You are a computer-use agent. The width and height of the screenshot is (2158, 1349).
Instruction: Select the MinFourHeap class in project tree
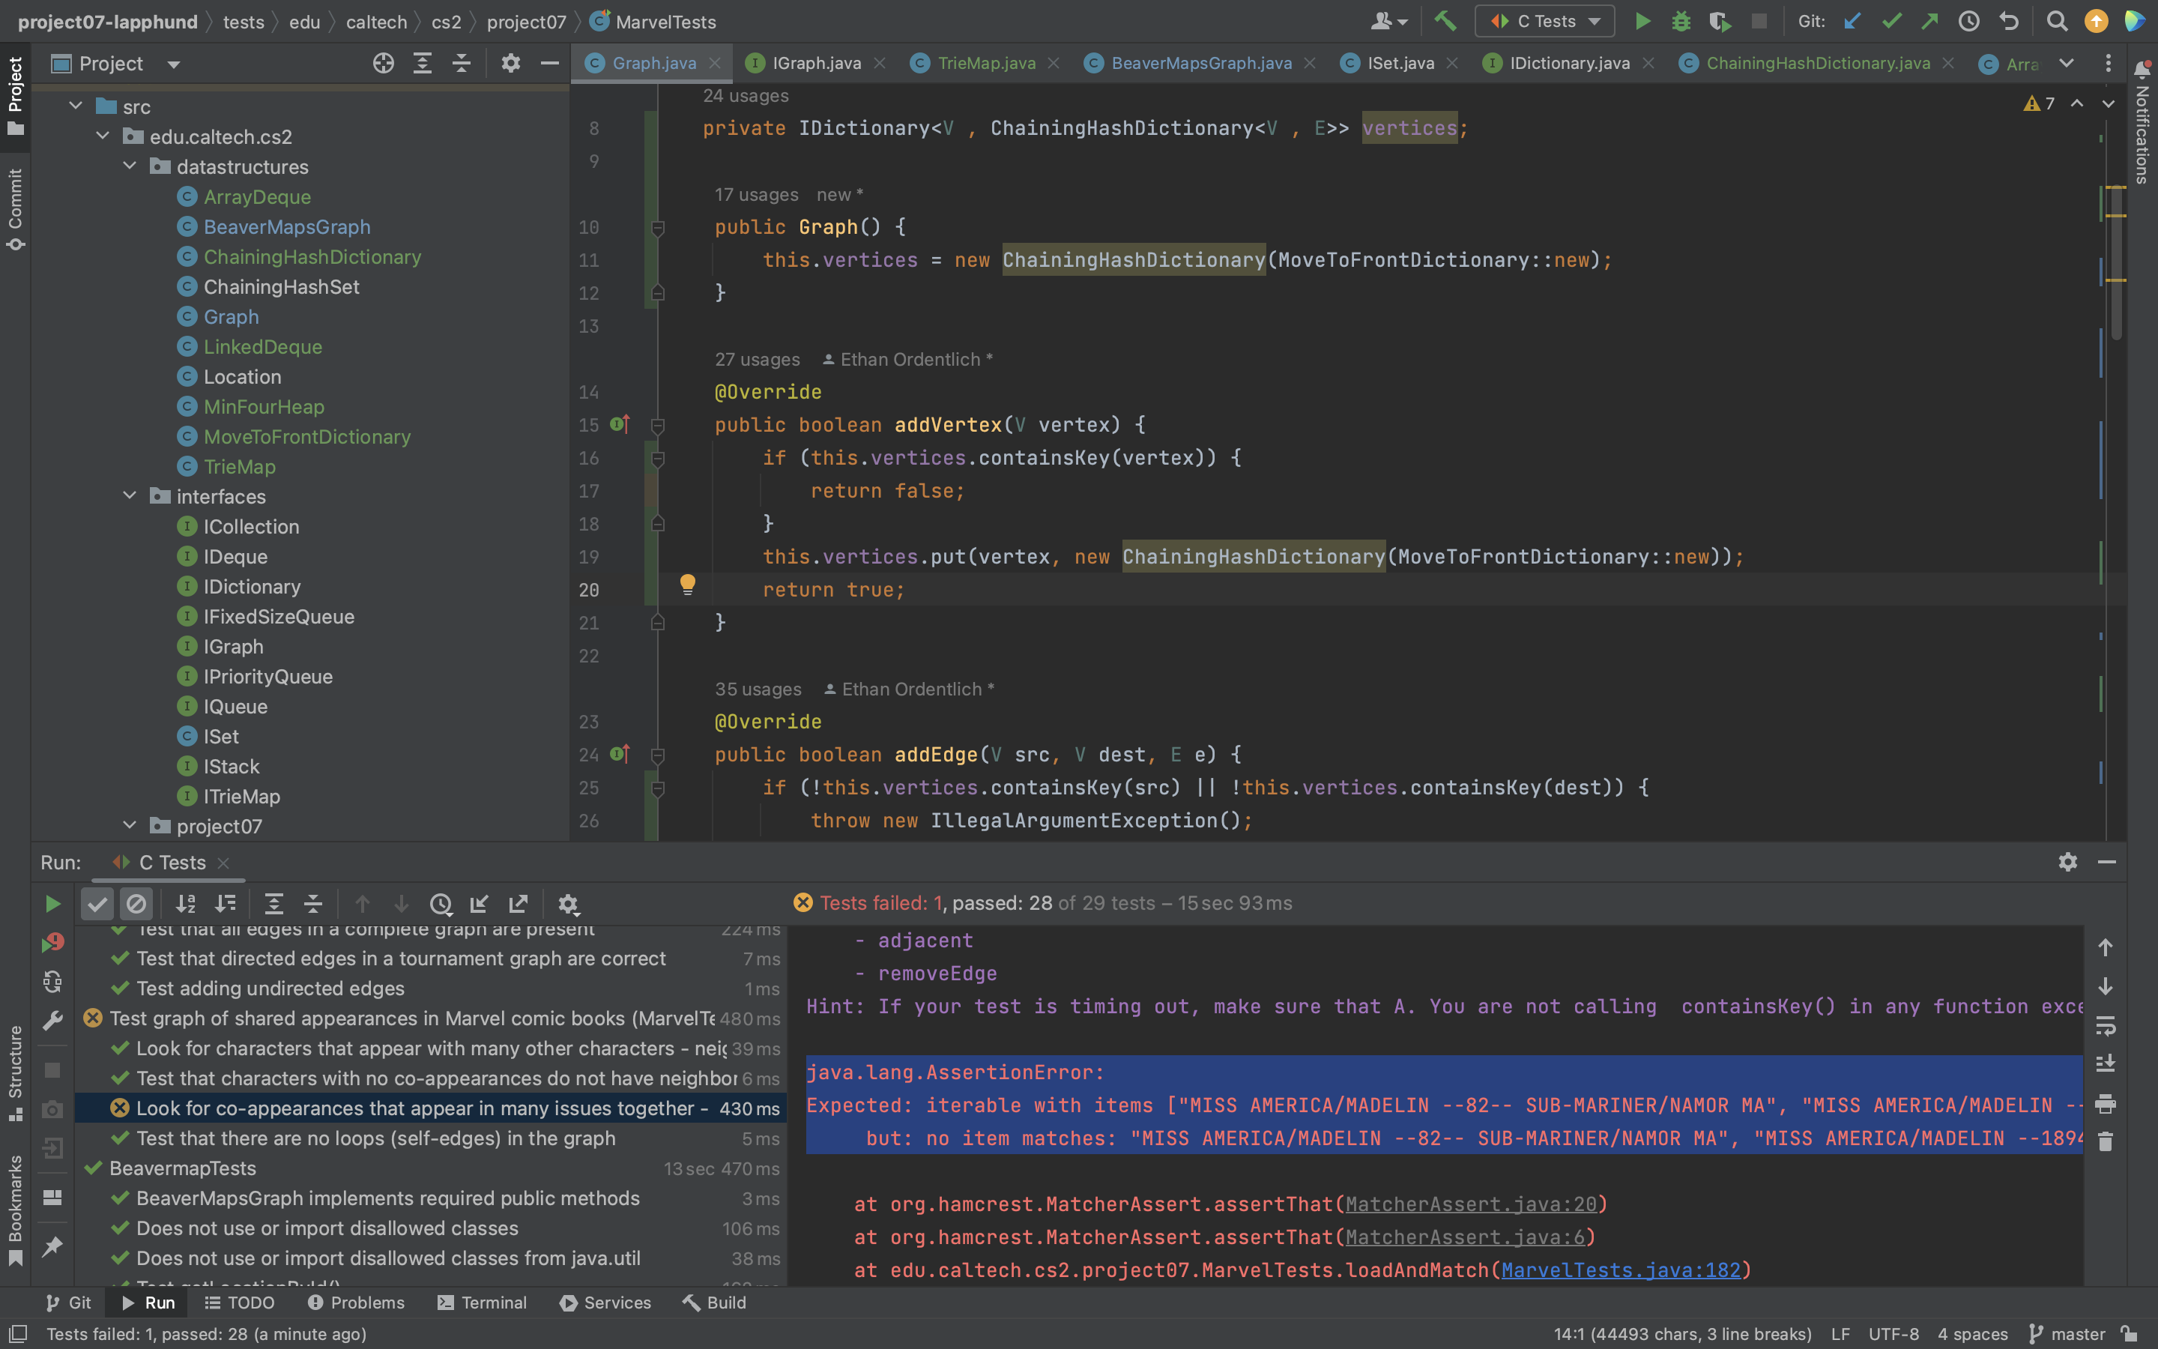point(264,407)
